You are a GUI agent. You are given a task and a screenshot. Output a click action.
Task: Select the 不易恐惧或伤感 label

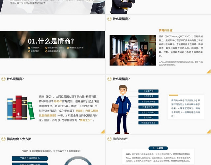148,102
